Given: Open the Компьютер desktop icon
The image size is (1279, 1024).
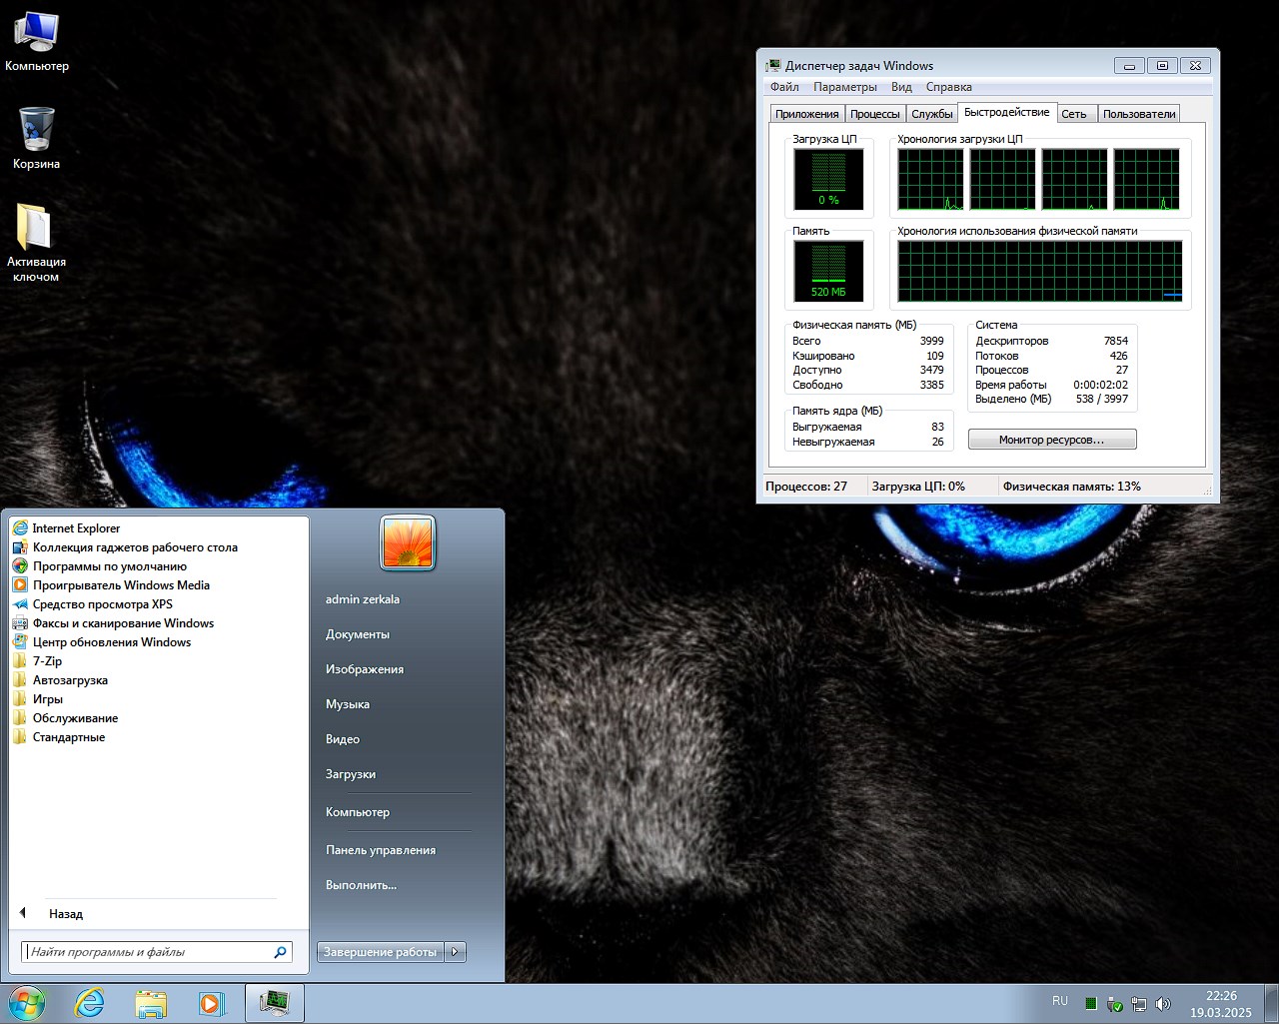Looking at the screenshot, I should pyautogui.click(x=37, y=42).
